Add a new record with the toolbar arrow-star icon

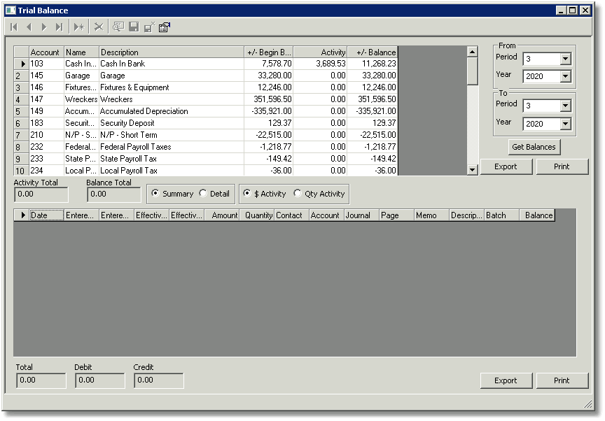(79, 27)
